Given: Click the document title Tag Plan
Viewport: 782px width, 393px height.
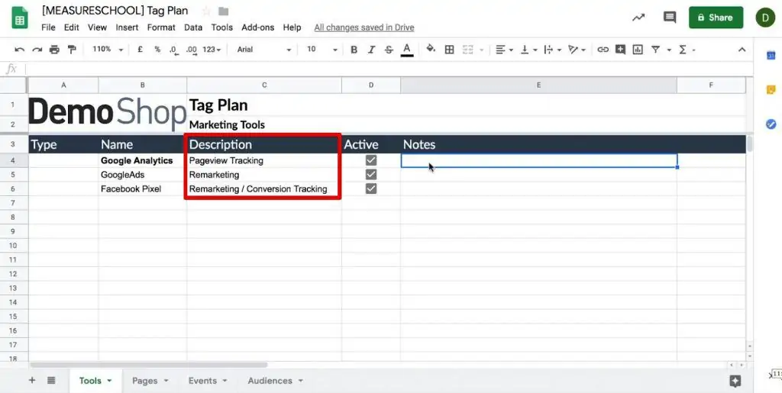Looking at the screenshot, I should click(x=115, y=11).
